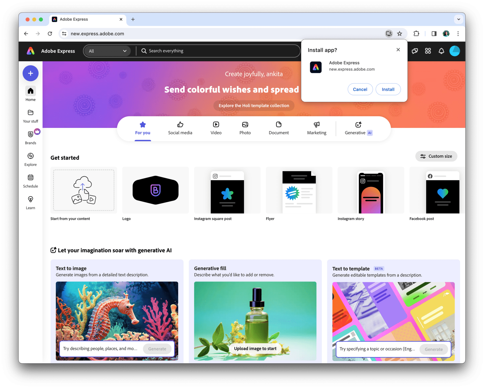Viewport: 484px width, 388px height.
Task: Click Install in the dialog
Action: pos(388,89)
